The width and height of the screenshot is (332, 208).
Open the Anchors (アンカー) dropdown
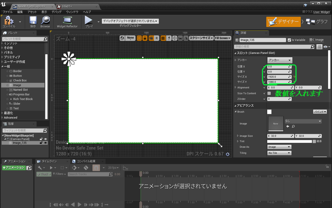click(280, 60)
